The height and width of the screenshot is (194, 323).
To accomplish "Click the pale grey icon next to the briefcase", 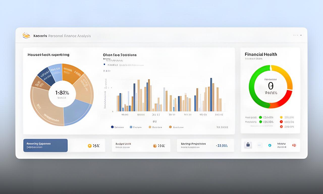I will (x=259, y=145).
